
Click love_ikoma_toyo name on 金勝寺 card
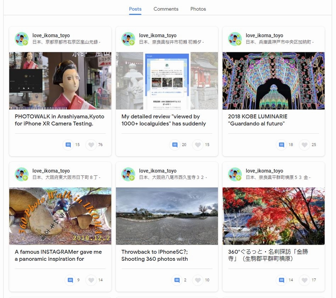(x=264, y=171)
